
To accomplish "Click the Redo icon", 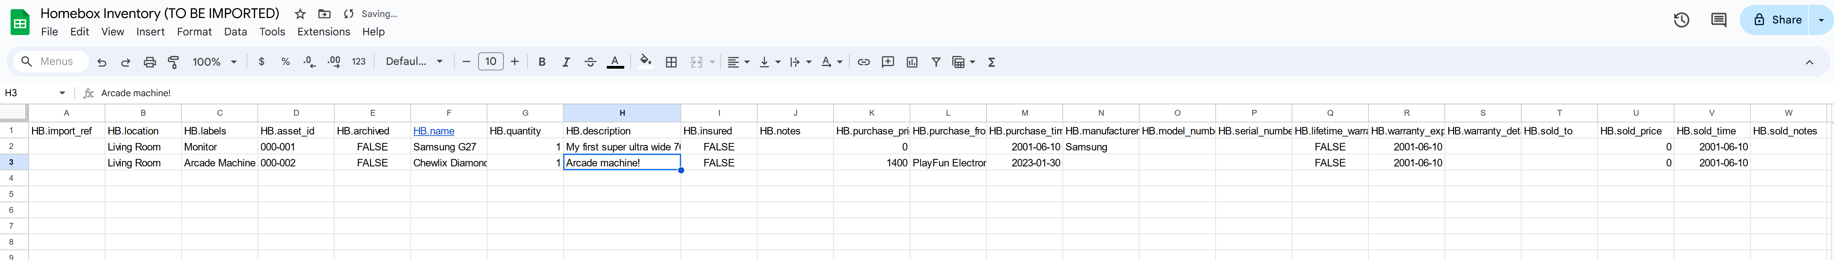I will pyautogui.click(x=125, y=63).
